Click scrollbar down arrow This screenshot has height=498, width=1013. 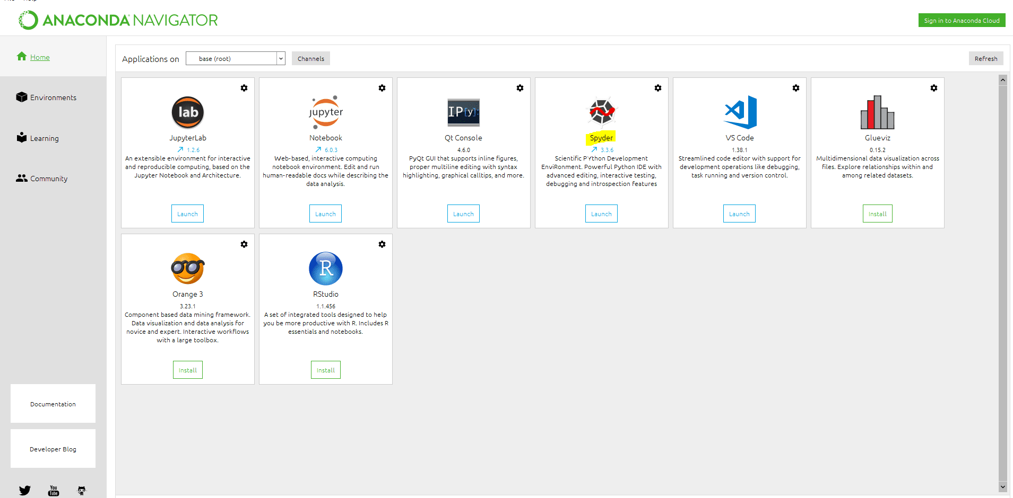click(x=1002, y=486)
